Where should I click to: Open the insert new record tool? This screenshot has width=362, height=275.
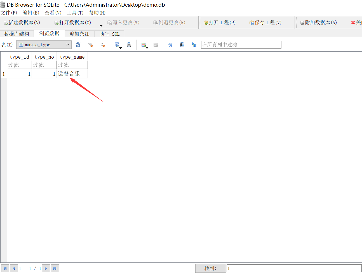[x=144, y=44]
